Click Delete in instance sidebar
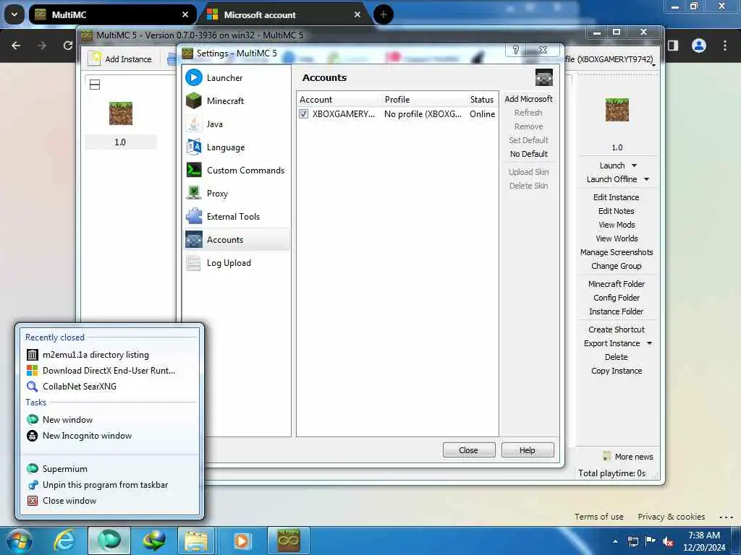Image resolution: width=741 pixels, height=555 pixels. (617, 357)
